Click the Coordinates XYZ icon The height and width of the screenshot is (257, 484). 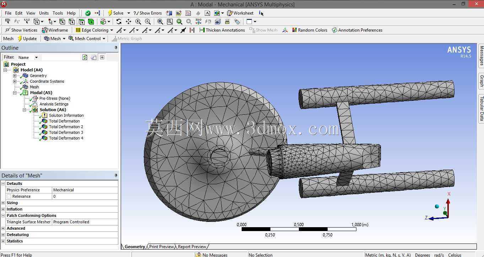point(27,22)
